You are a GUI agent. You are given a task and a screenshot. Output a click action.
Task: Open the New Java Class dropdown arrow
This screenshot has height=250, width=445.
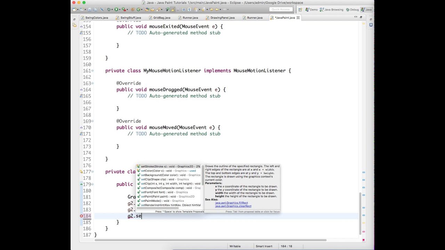point(142,9)
